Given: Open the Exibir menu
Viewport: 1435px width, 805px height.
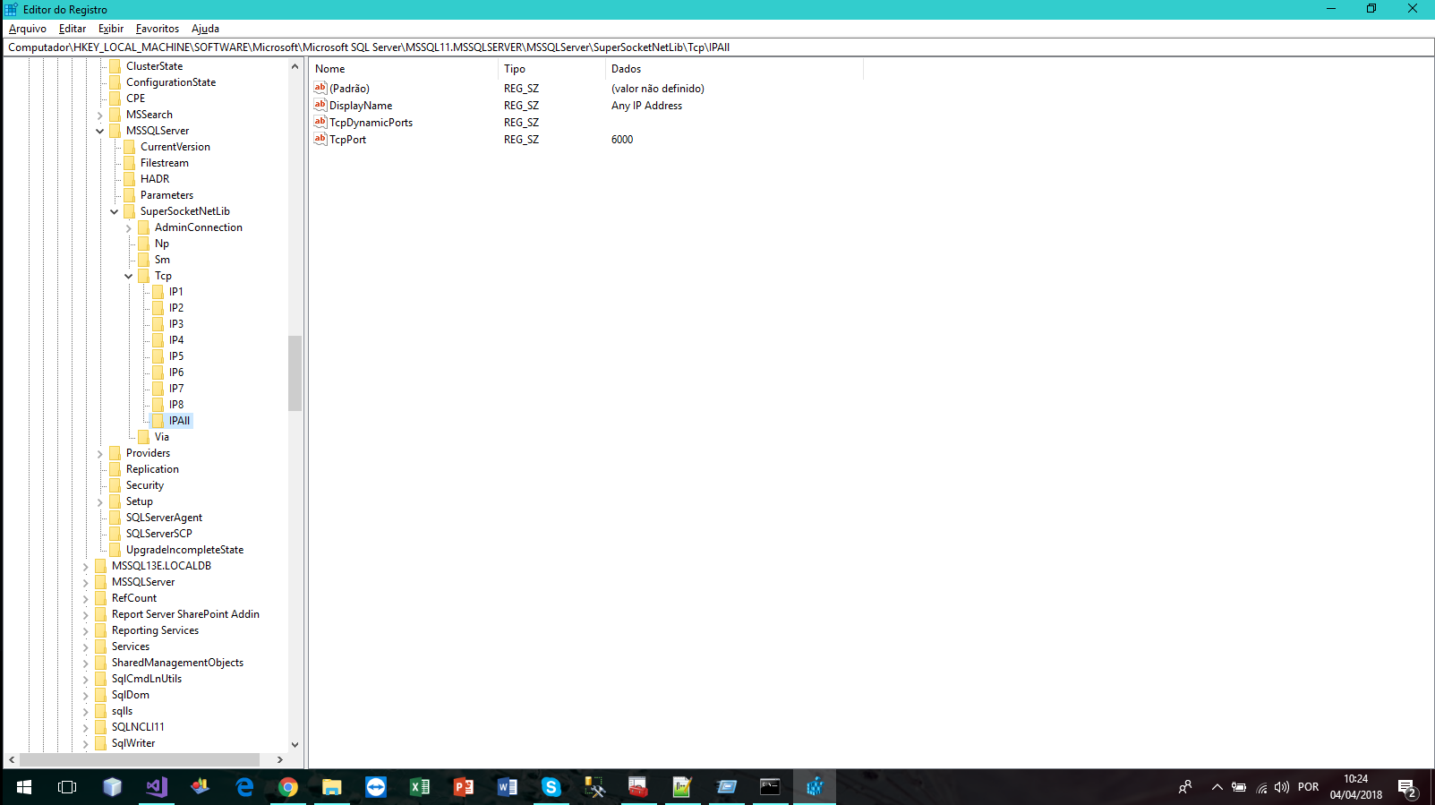Looking at the screenshot, I should tap(111, 29).
